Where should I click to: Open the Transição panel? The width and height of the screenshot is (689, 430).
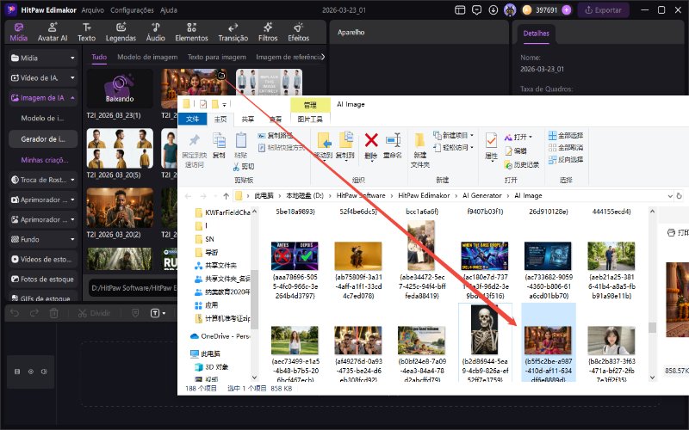coord(233,32)
